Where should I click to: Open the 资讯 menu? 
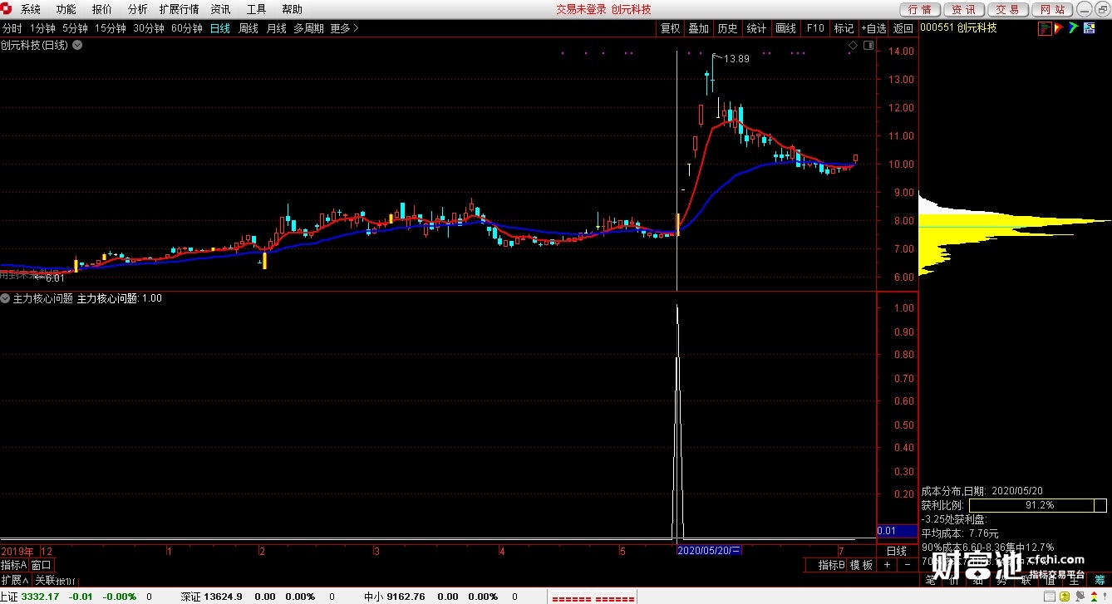pos(221,9)
